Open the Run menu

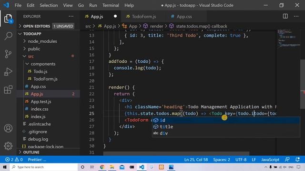click(x=93, y=5)
